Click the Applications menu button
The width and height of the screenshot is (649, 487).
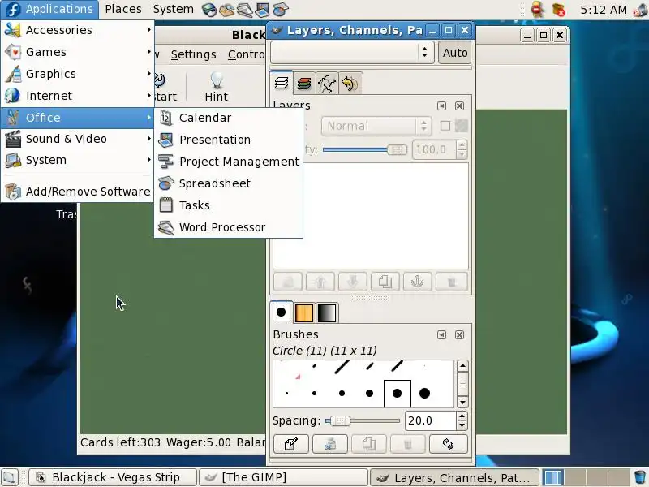(x=49, y=9)
